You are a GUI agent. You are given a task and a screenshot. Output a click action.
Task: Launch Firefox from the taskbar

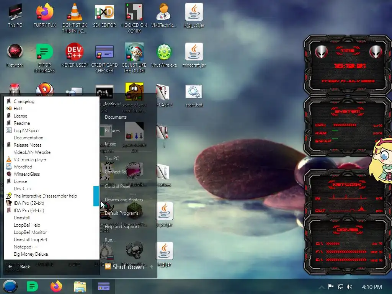56,286
